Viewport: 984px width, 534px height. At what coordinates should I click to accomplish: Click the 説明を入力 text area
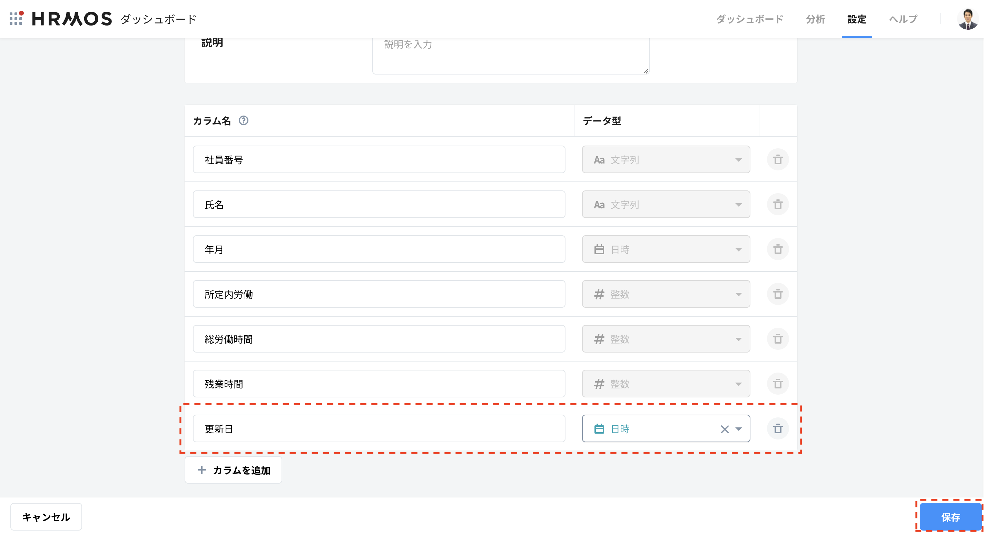coord(510,56)
